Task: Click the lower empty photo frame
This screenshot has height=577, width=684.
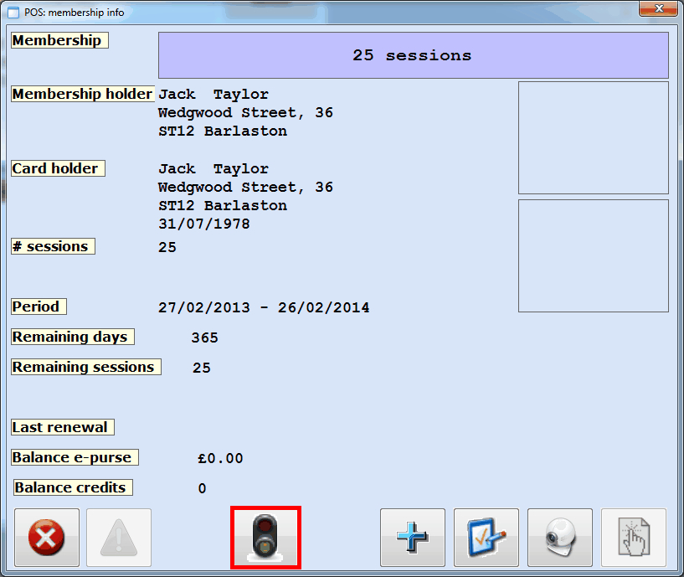Action: [x=594, y=255]
